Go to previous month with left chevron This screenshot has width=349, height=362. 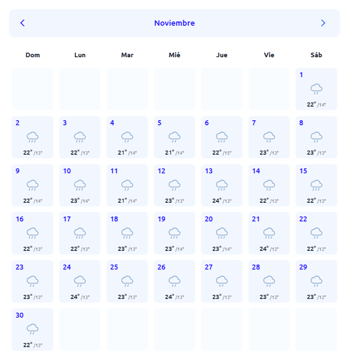(x=22, y=23)
